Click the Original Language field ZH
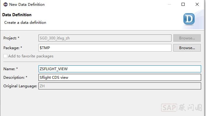Image resolution: width=206 pixels, height=116 pixels. click(120, 86)
